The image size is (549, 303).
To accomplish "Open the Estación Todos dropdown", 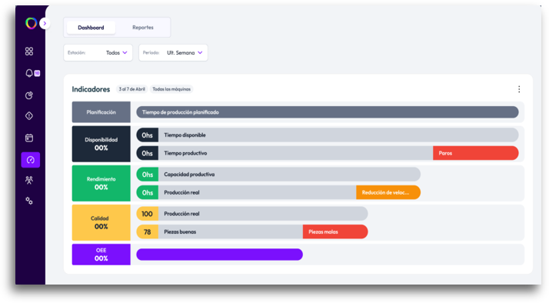I will coord(98,52).
